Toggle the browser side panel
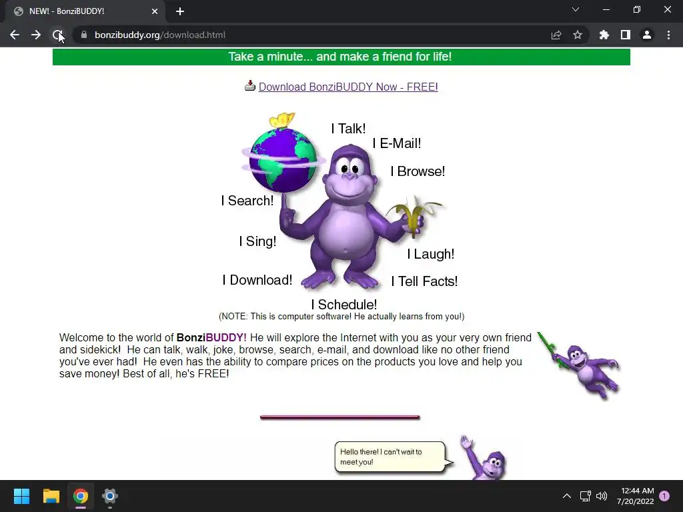 coord(626,35)
